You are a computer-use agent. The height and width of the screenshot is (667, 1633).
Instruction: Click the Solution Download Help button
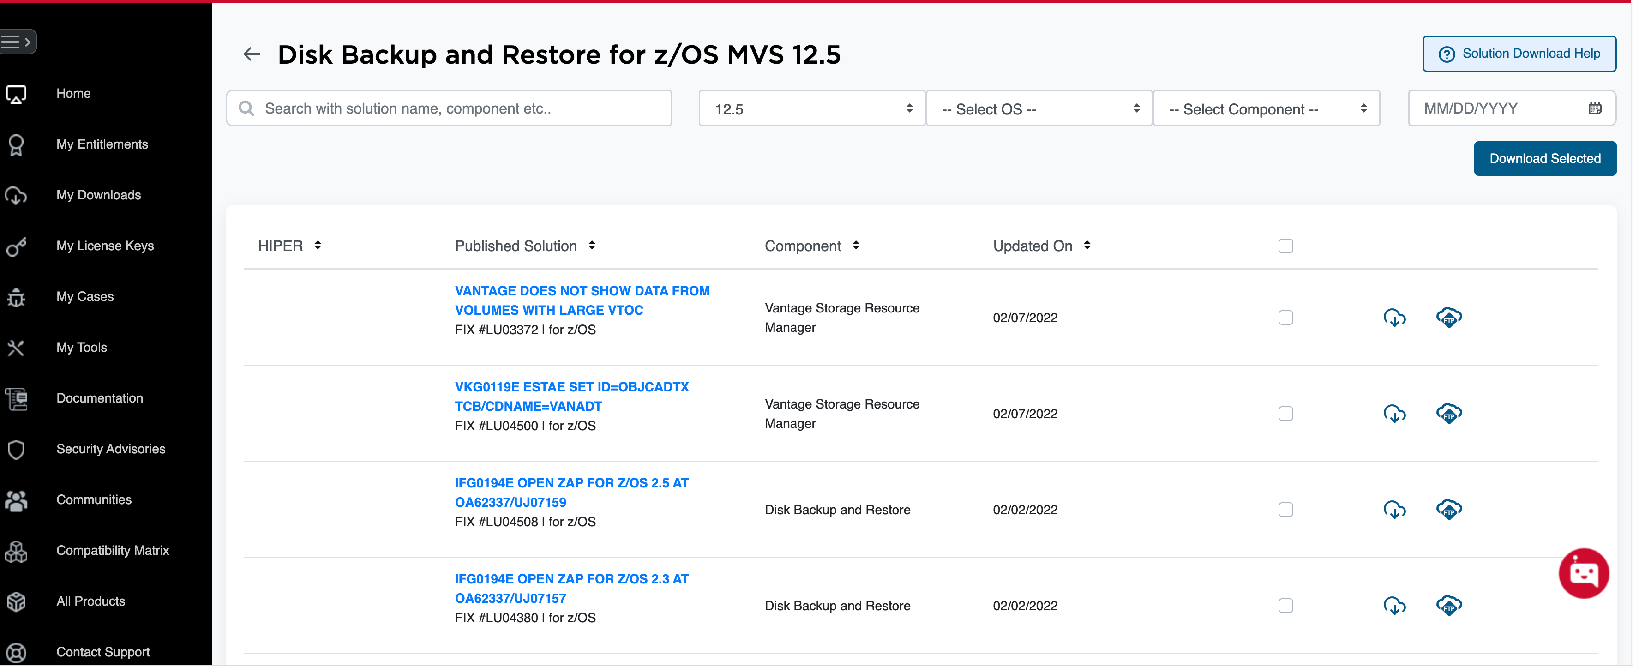pyautogui.click(x=1519, y=54)
